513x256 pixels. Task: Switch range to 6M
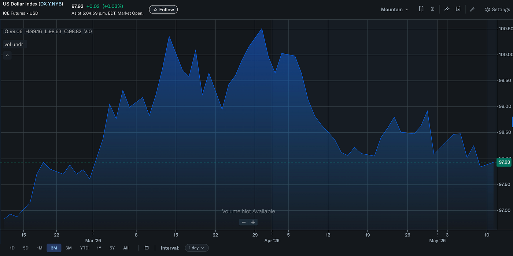coord(69,248)
